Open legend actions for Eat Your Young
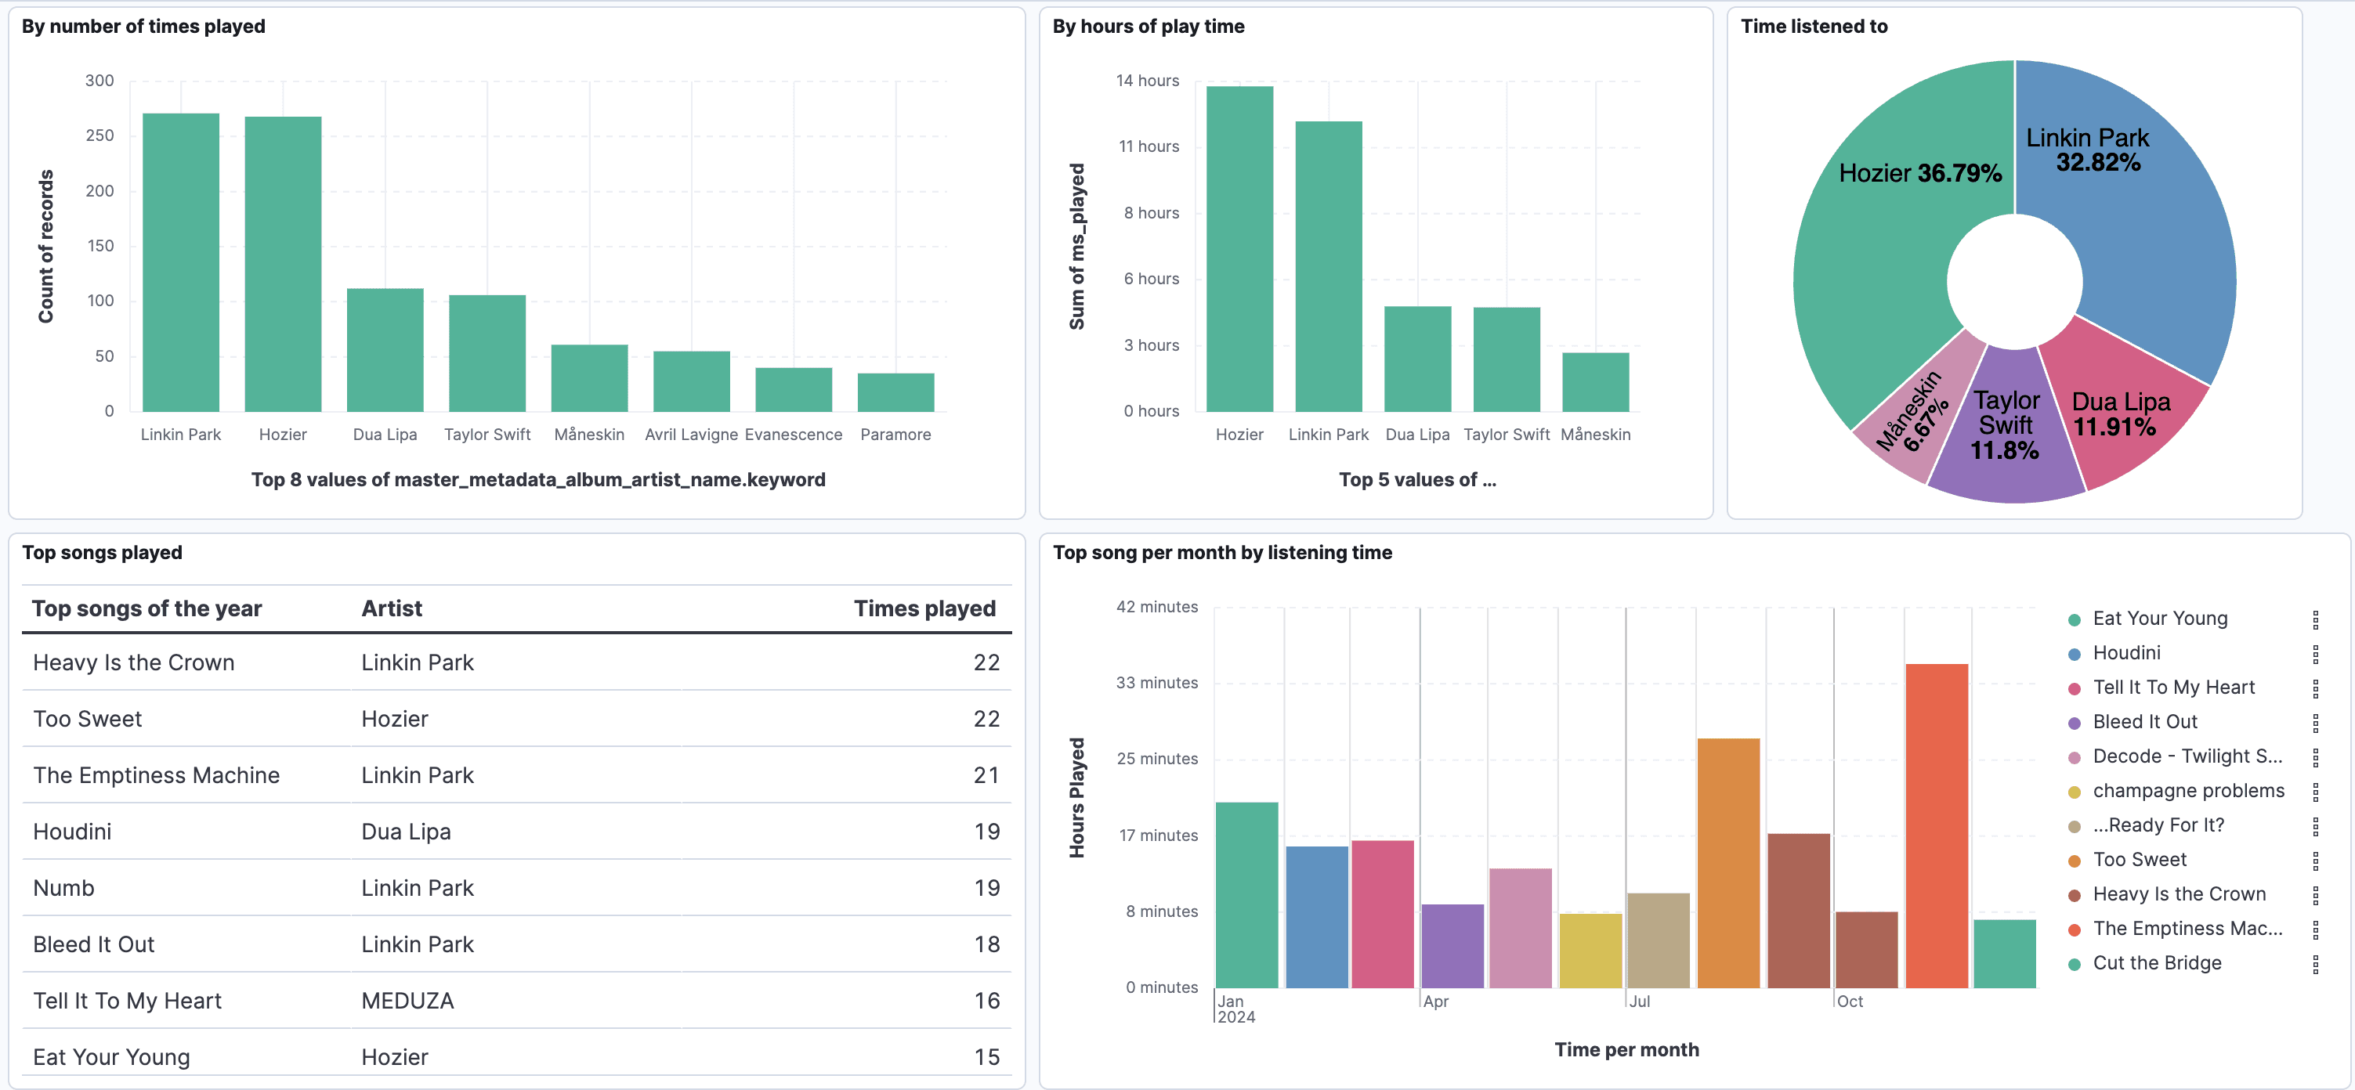2355x1090 pixels. (x=2317, y=619)
